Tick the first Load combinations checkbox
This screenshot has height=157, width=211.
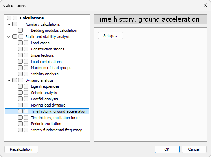click(x=20, y=61)
